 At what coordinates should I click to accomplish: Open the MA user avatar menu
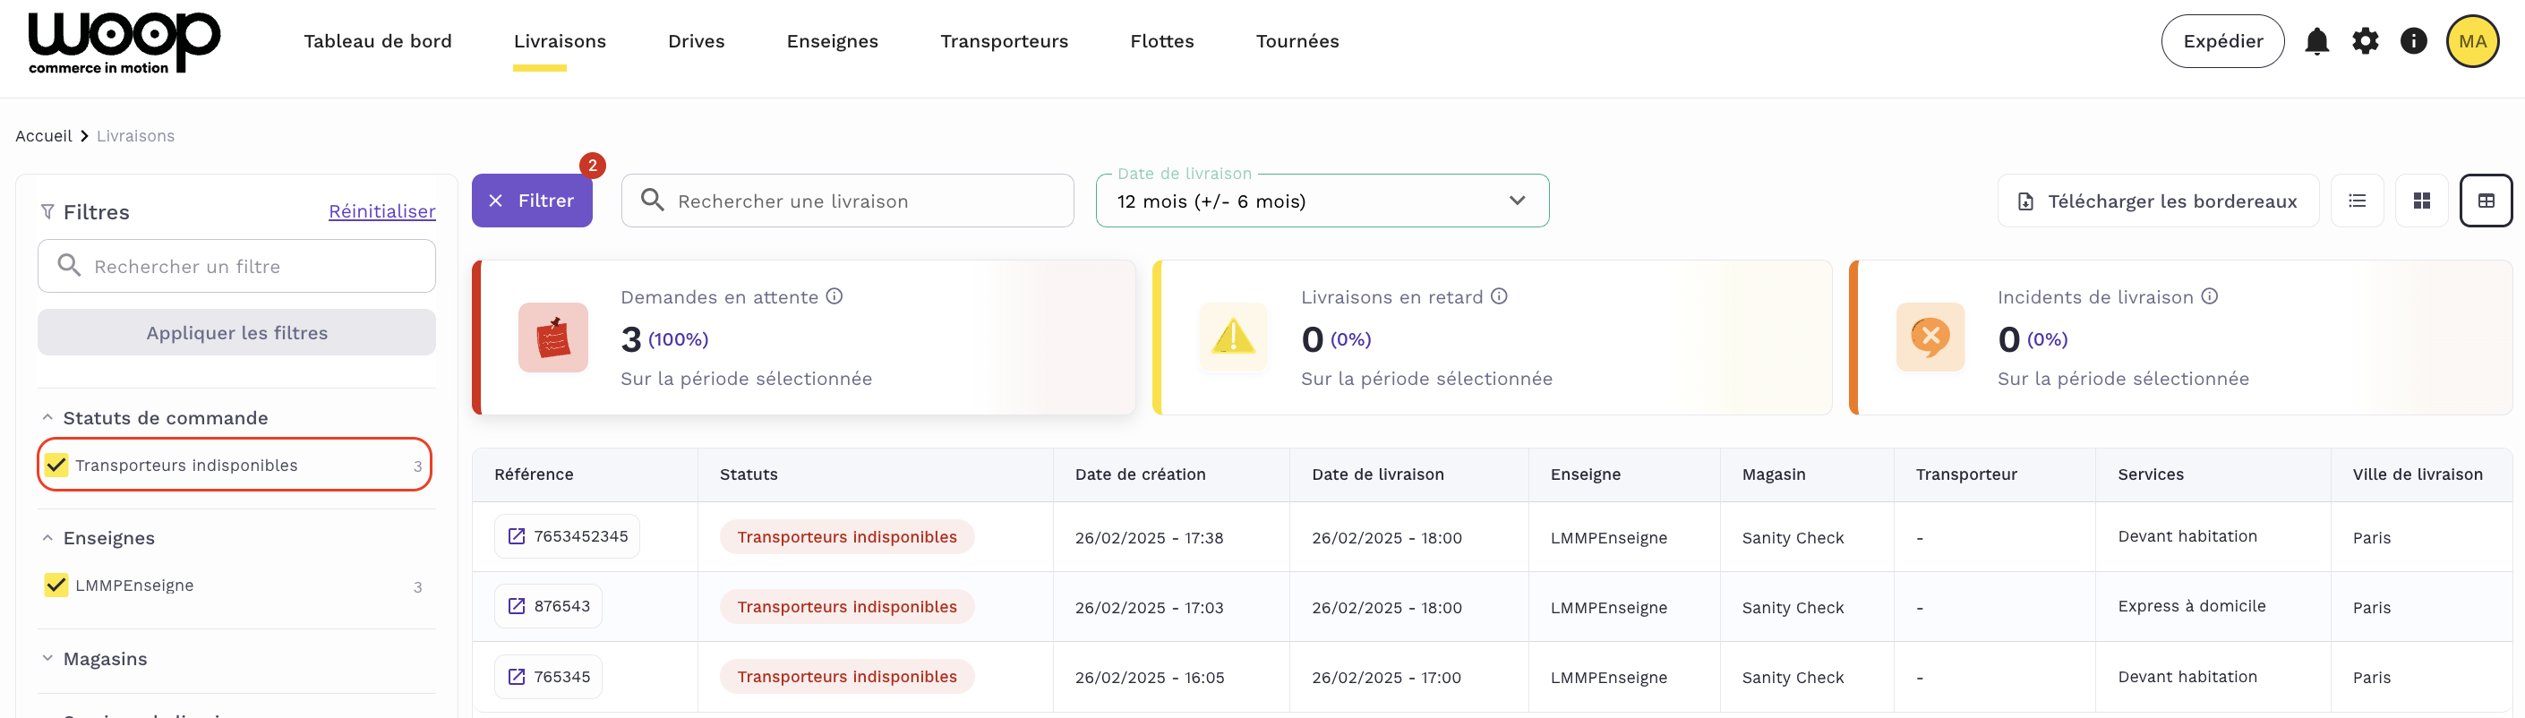[2471, 41]
